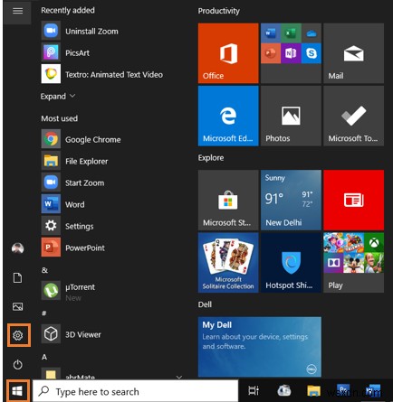Launch PicsArt from Recently added
The image size is (393, 402).
click(65, 53)
